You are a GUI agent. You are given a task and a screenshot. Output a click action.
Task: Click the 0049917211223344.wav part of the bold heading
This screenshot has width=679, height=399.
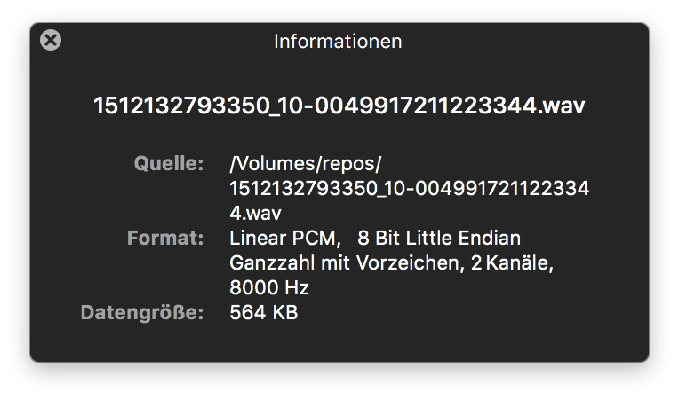pos(450,106)
